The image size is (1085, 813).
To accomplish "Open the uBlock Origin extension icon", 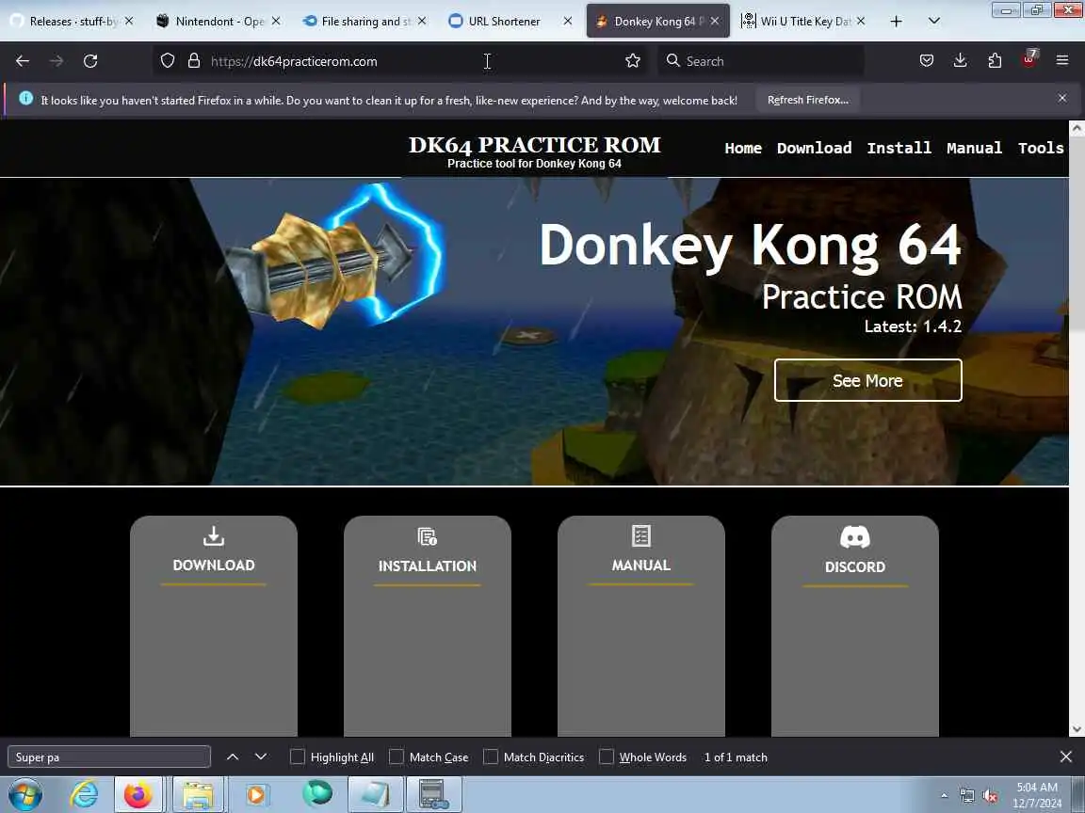I will coord(1028,59).
